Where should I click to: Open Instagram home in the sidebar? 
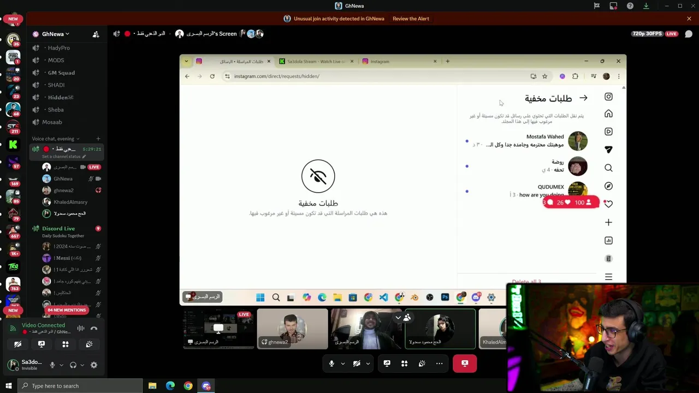point(608,114)
